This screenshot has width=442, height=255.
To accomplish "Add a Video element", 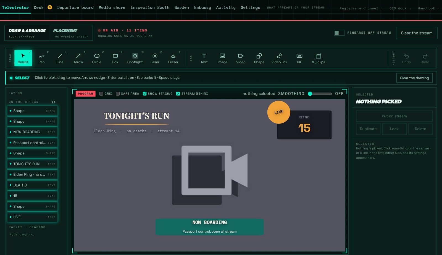I will (x=241, y=58).
